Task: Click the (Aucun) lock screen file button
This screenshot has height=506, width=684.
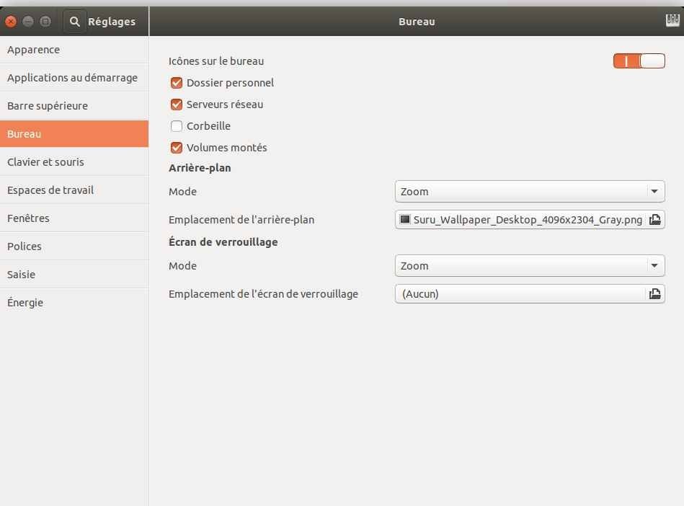Action: [519, 294]
